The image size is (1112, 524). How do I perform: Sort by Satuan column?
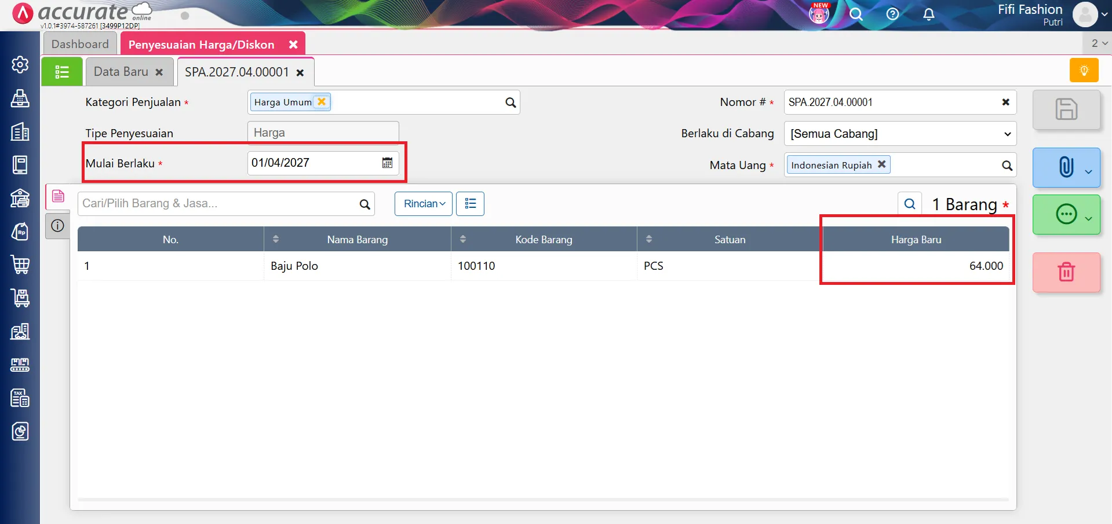tap(648, 239)
